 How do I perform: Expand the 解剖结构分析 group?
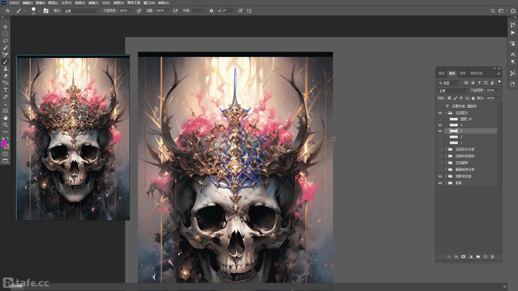click(446, 169)
